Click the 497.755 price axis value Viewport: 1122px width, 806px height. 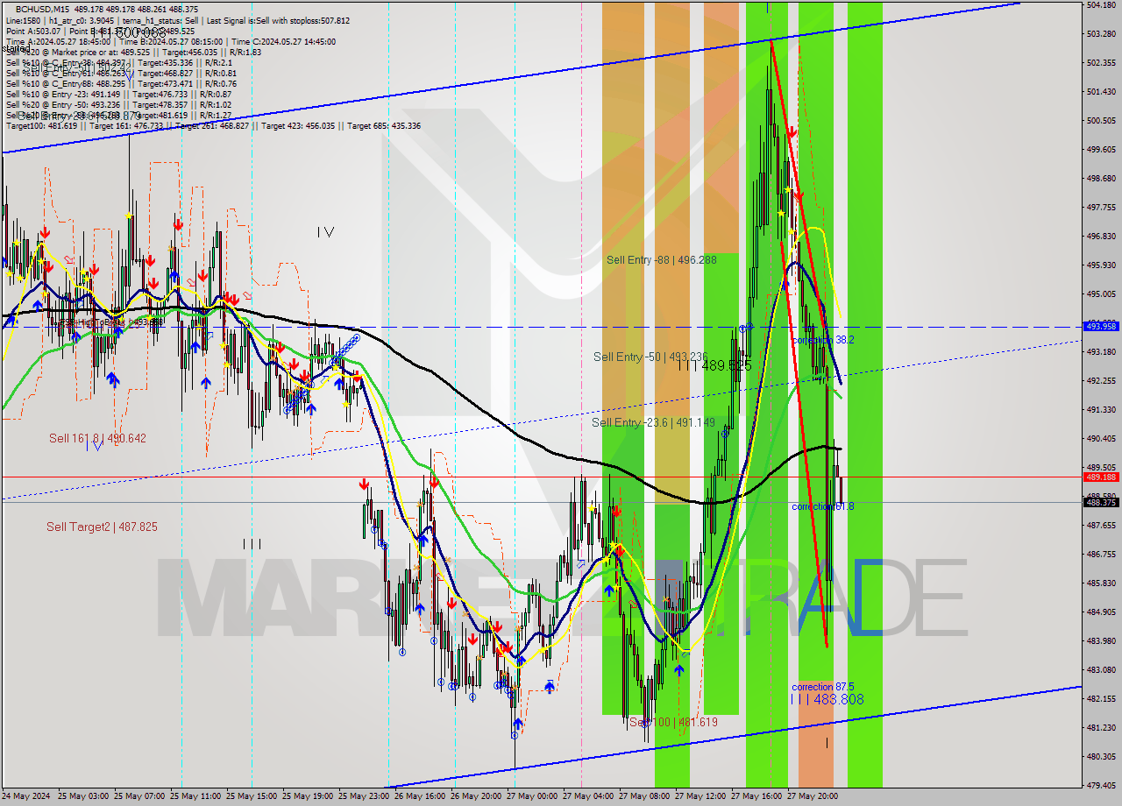pyautogui.click(x=1101, y=208)
